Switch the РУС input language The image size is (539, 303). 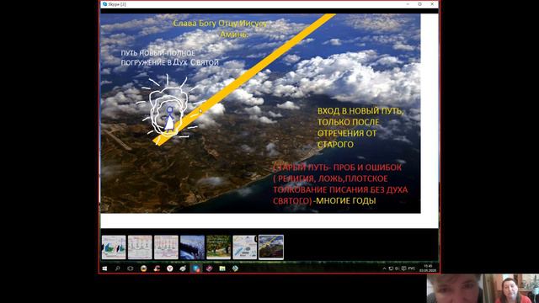(412, 268)
